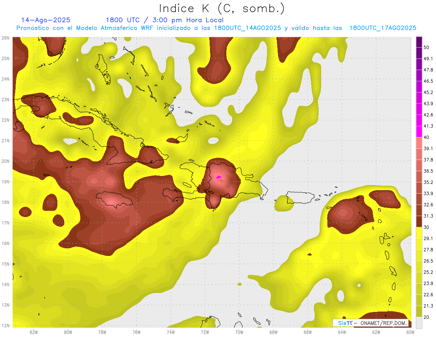The image size is (436, 337).
Task: Click the longitude label '62W'
Action: point(376,332)
